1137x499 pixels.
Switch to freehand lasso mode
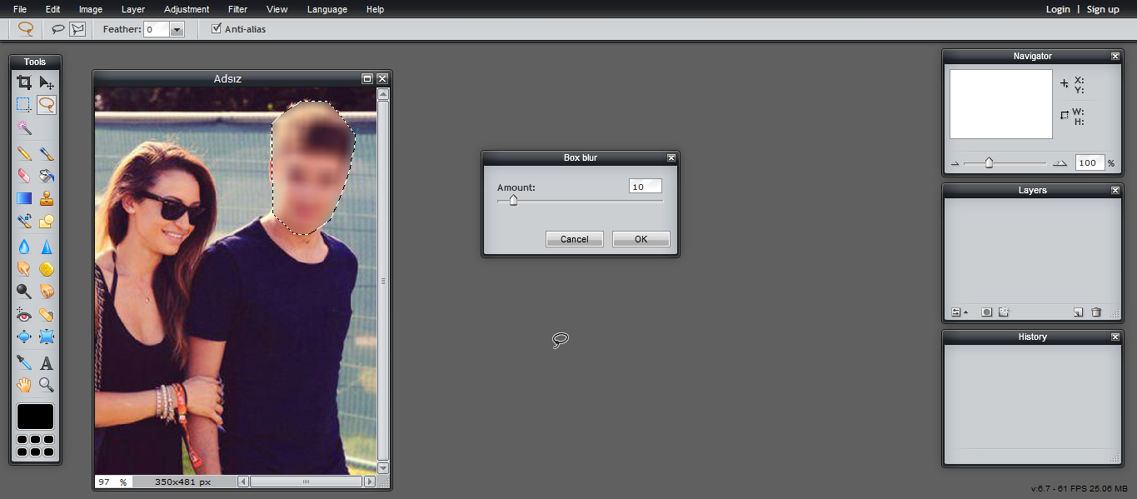click(57, 27)
